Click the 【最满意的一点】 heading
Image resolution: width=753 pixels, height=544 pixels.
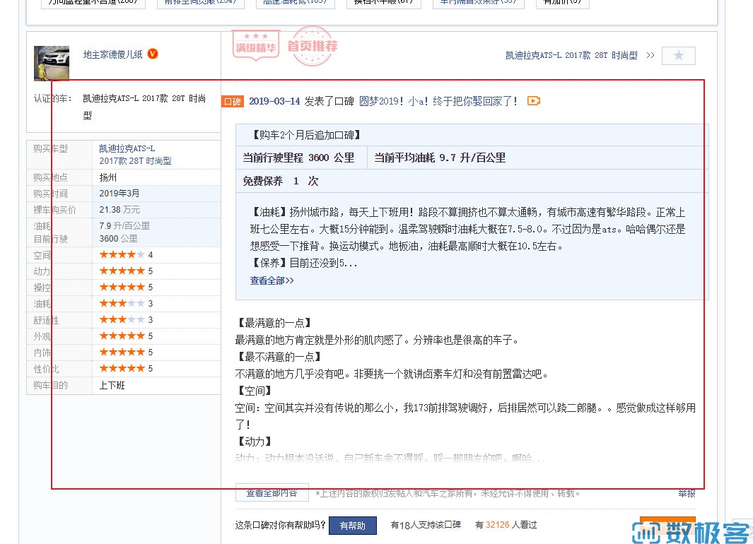(275, 323)
